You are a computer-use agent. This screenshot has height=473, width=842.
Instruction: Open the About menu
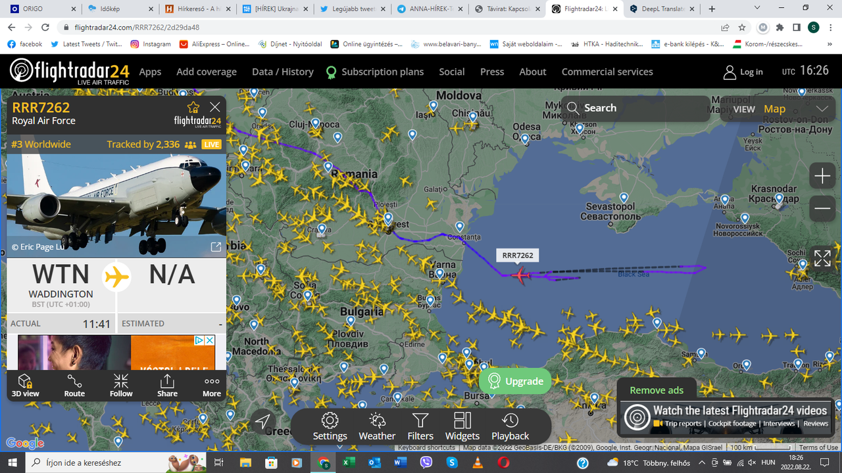533,72
